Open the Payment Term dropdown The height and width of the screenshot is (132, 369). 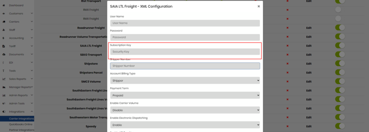pyautogui.click(x=185, y=95)
